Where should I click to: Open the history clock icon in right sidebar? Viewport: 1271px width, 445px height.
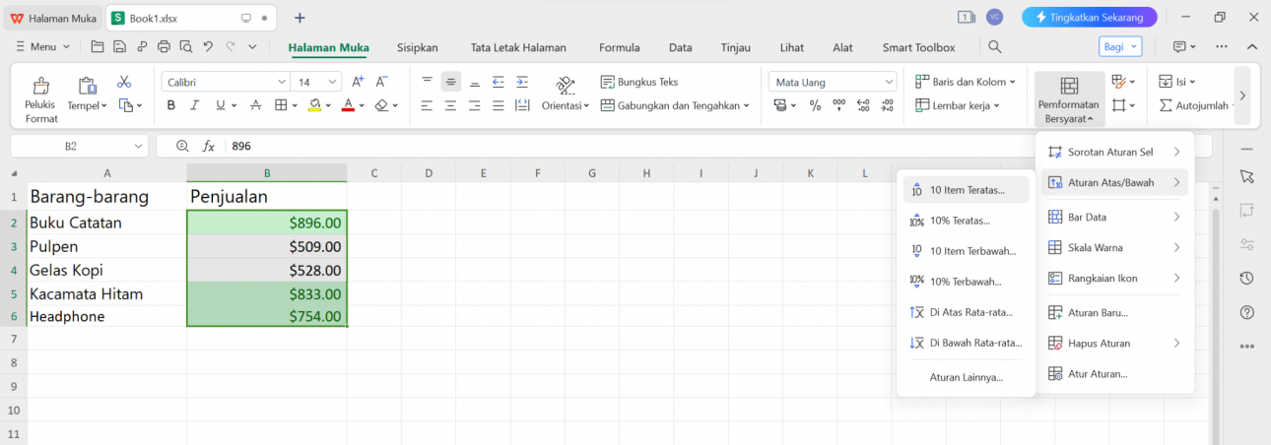coord(1246,279)
